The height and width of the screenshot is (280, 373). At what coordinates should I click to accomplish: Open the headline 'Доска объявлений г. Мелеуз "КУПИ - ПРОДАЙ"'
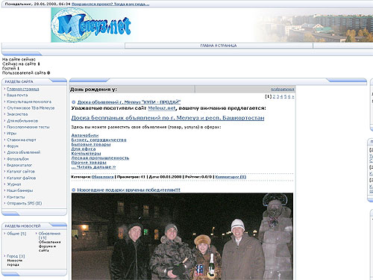(129, 102)
